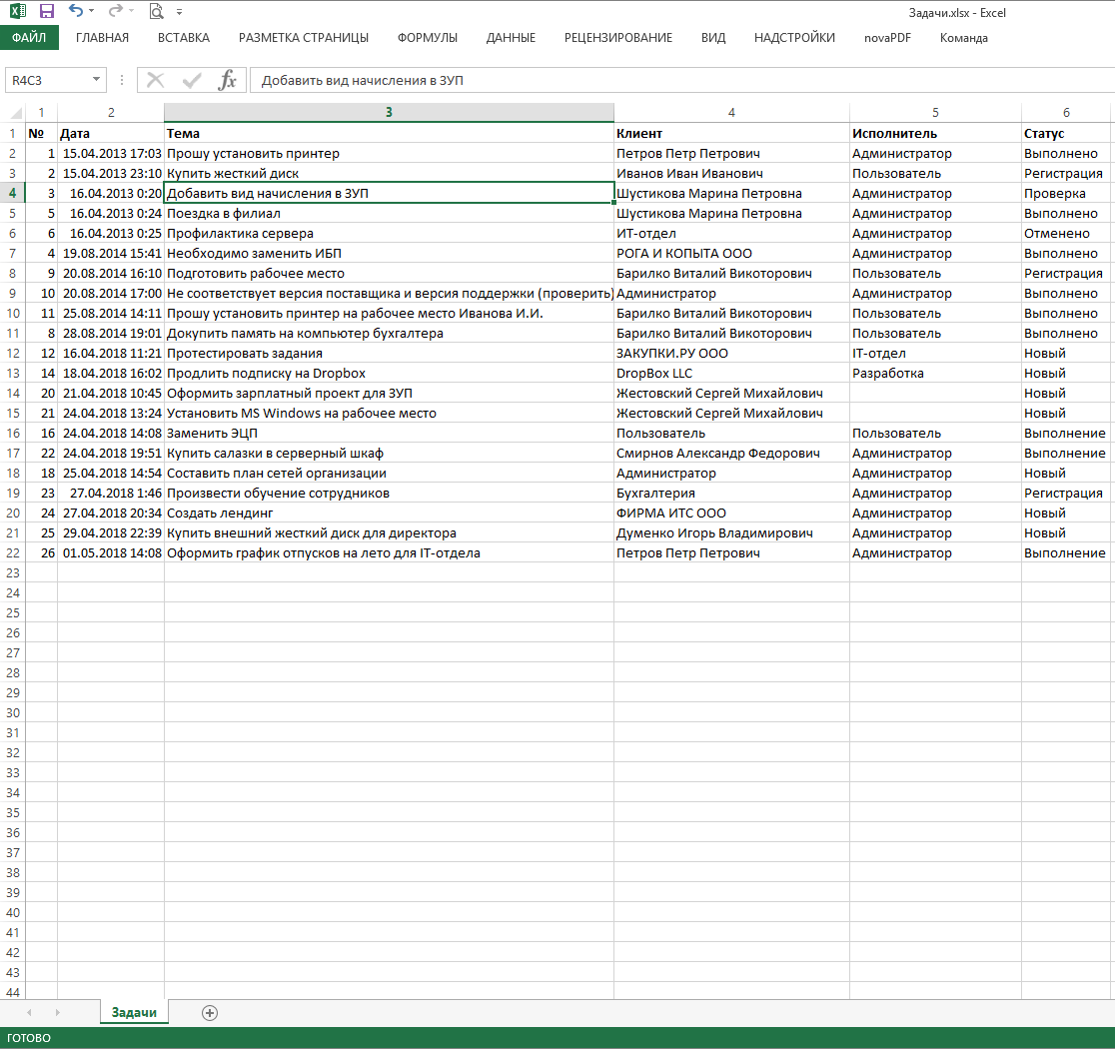Select row 1 by its row header
This screenshot has height=1049, width=1115.
(x=12, y=133)
